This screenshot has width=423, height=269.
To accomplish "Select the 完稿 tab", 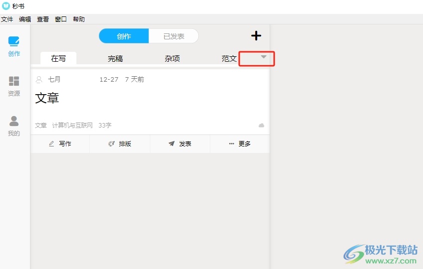I will click(115, 58).
